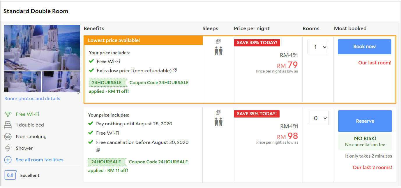Screen dimensions: 401x188
Task: View the main room photo
Action: (42, 48)
